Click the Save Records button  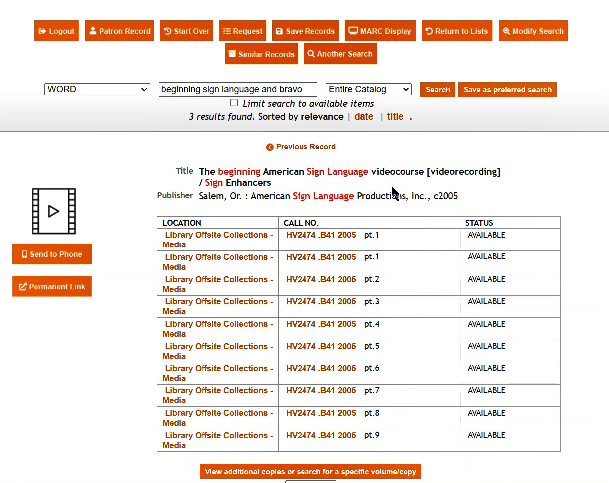click(305, 31)
